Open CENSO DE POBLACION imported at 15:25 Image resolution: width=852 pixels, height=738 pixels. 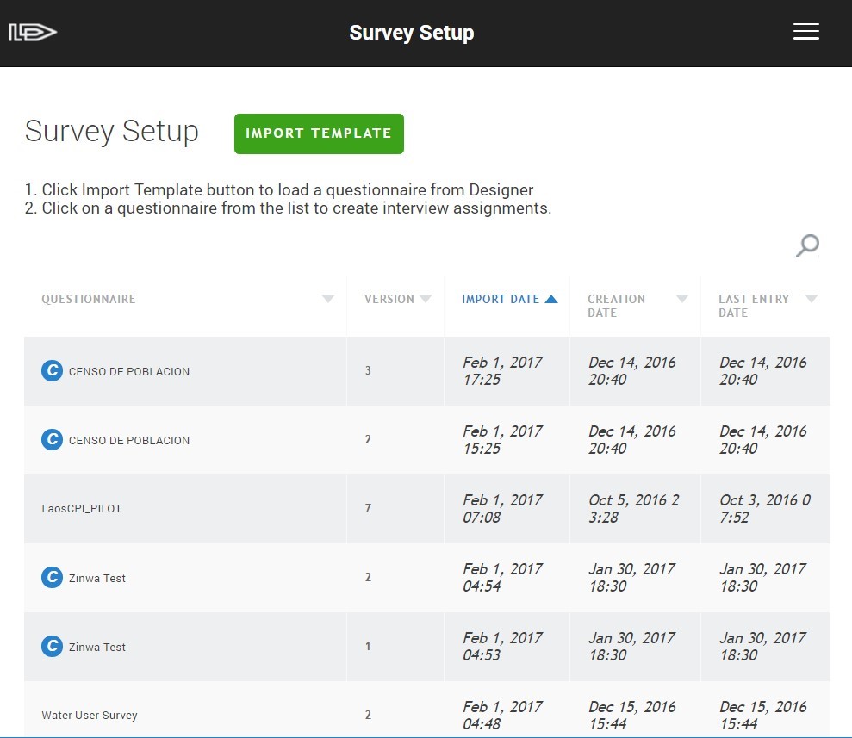click(x=129, y=440)
